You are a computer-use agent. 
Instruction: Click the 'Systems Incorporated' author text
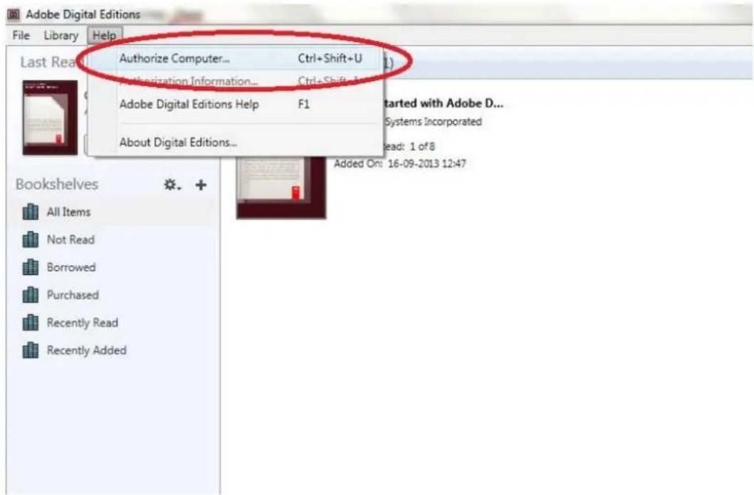tap(433, 122)
